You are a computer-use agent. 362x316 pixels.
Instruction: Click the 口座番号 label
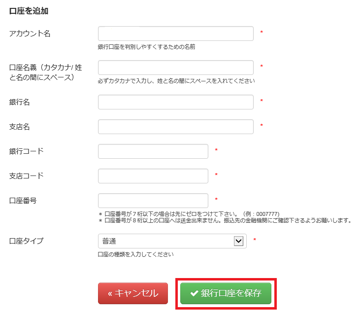23,201
